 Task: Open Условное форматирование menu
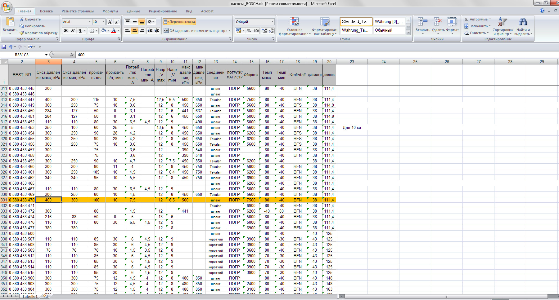(295, 26)
